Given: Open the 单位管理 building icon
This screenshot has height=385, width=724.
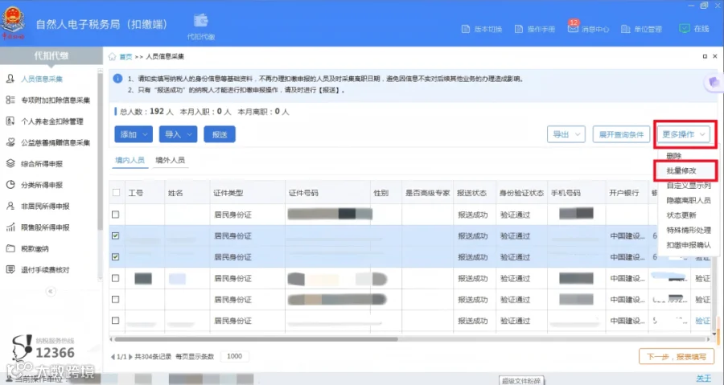Looking at the screenshot, I should [625, 29].
